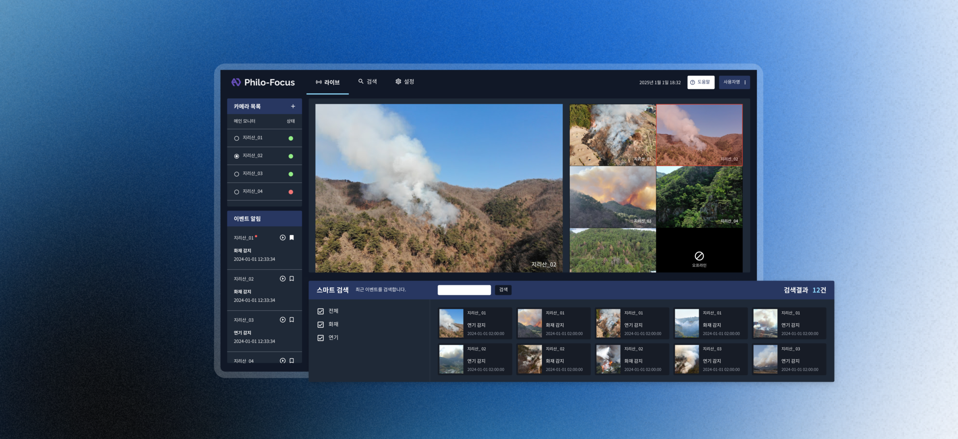The width and height of the screenshot is (958, 439).
Task: Click the 카메라 목록 panel header
Action: pos(264,106)
